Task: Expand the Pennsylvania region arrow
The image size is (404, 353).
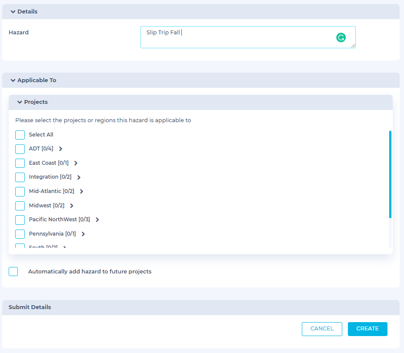Action: tap(83, 234)
